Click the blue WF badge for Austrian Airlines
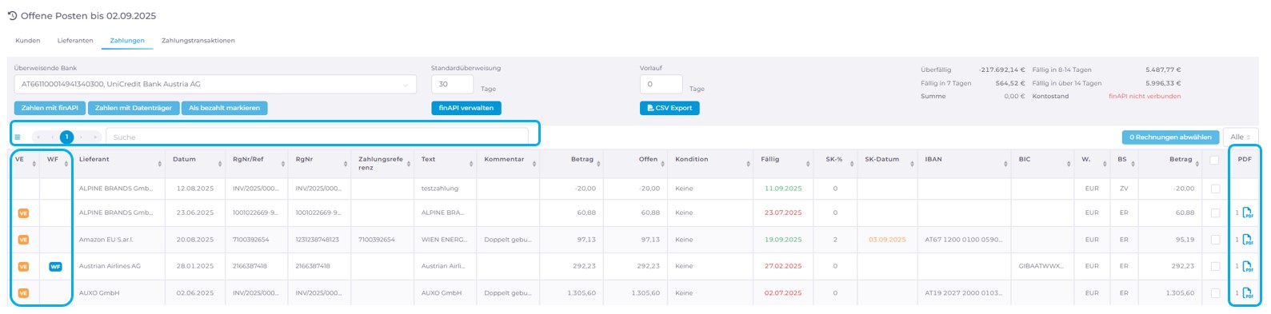Screen dimensions: 1271x314 tap(55, 267)
